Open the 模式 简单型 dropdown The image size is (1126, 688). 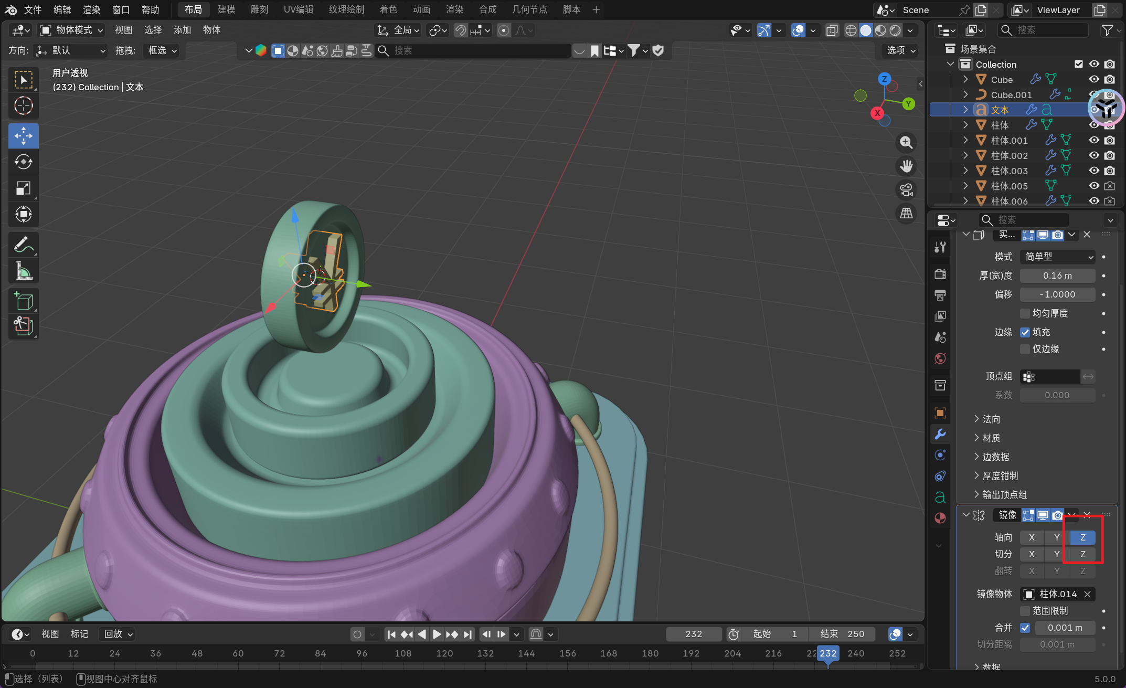point(1058,257)
